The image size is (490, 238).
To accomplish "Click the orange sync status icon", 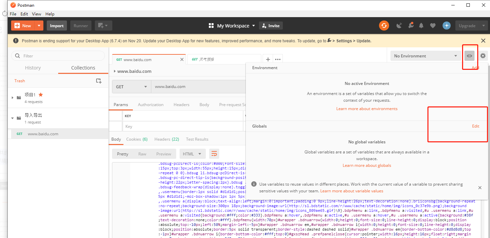I will coord(384,26).
